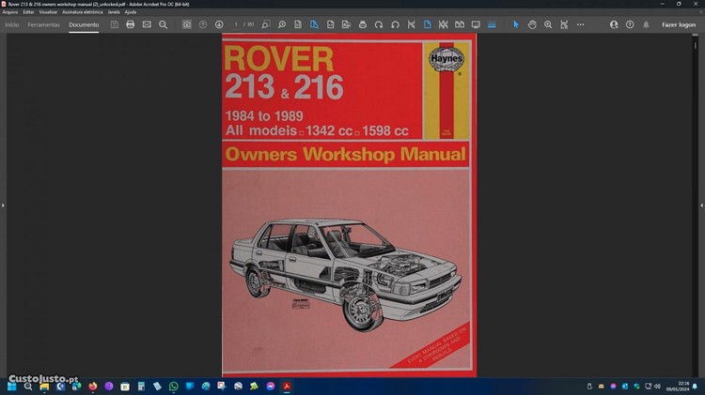Screen dimensions: 705x395
Task: Send file by email envelope icon
Action: [x=147, y=24]
